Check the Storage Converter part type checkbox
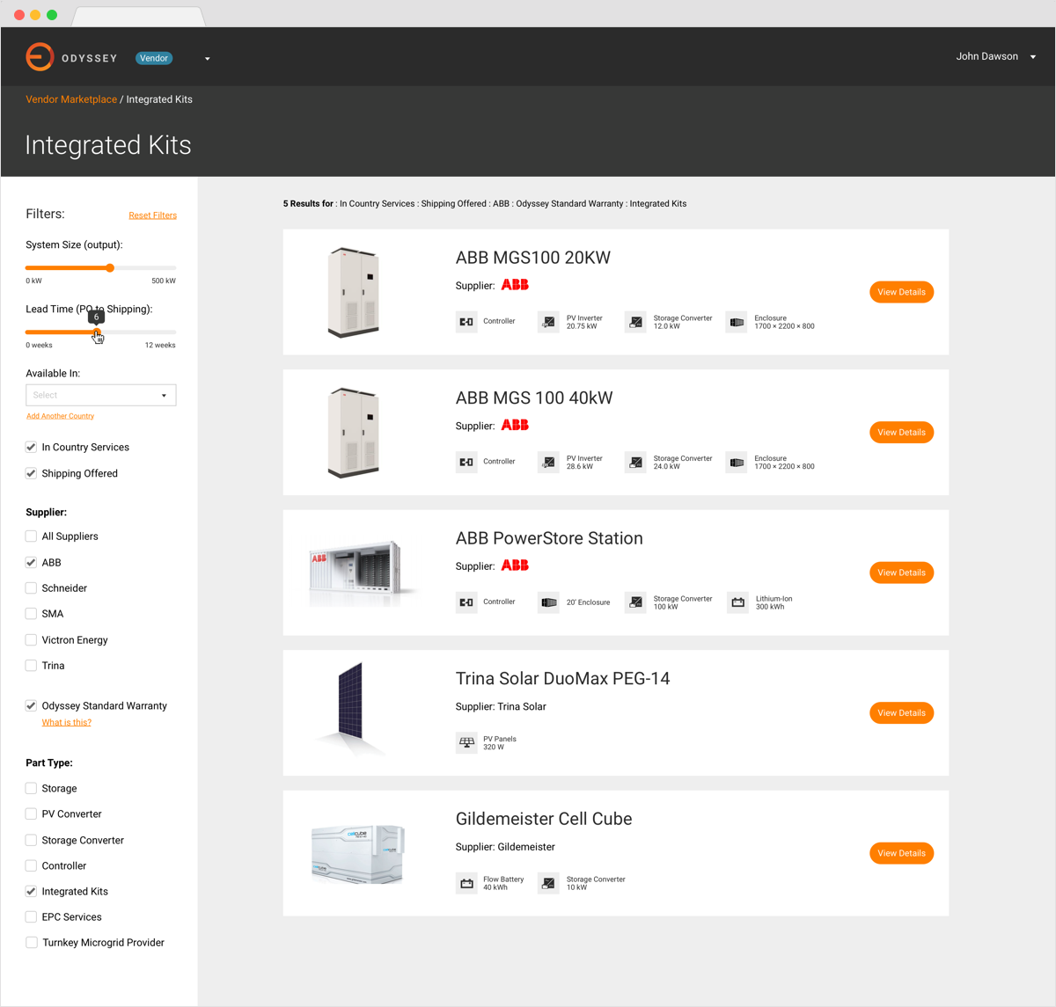This screenshot has height=1007, width=1056. click(x=32, y=840)
